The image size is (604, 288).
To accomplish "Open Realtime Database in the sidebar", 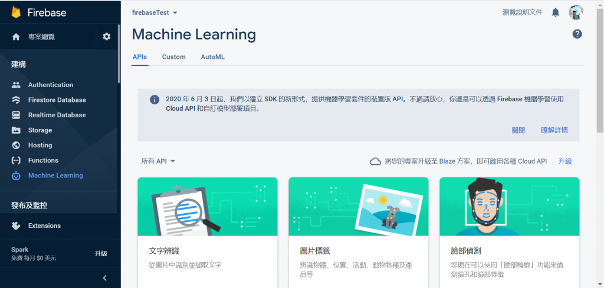I will (x=58, y=115).
